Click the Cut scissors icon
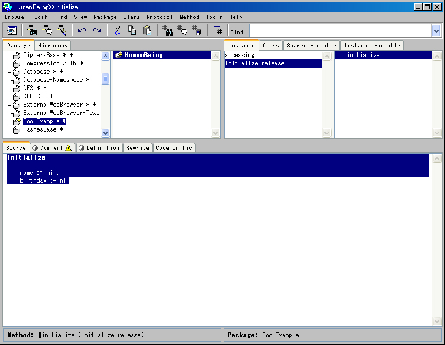The height and width of the screenshot is (345, 445). click(x=117, y=31)
